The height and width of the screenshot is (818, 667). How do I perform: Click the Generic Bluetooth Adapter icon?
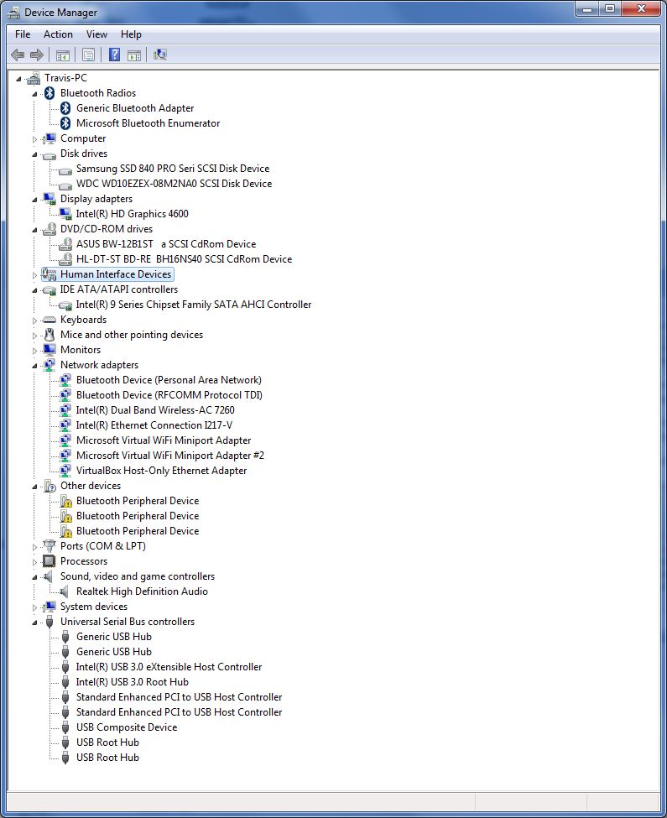pos(65,108)
